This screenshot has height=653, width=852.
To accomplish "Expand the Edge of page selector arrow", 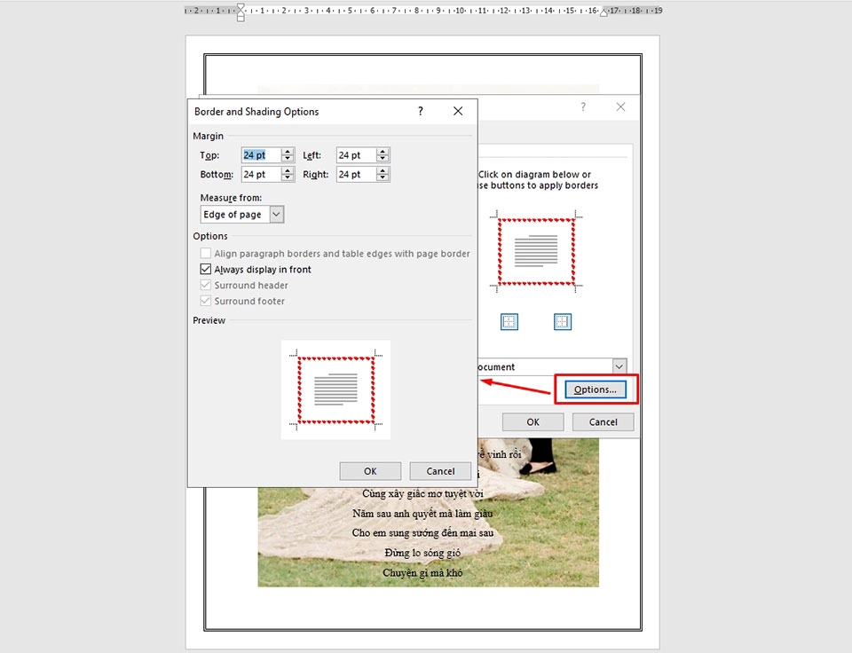I will 275,214.
